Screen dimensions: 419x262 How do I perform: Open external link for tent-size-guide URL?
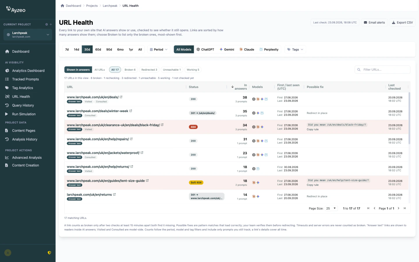click(147, 180)
